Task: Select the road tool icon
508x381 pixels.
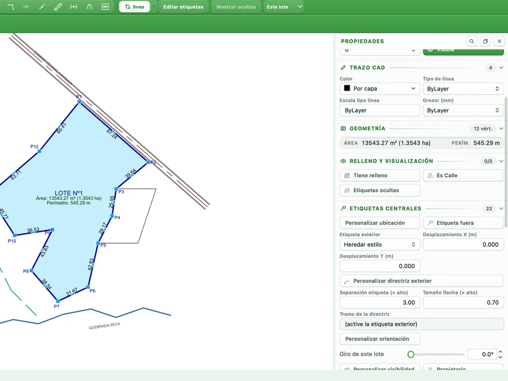Action: coord(89,7)
